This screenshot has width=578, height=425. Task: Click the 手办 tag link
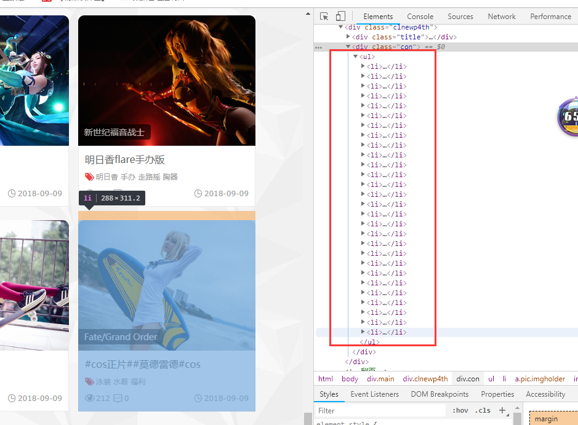click(x=128, y=177)
